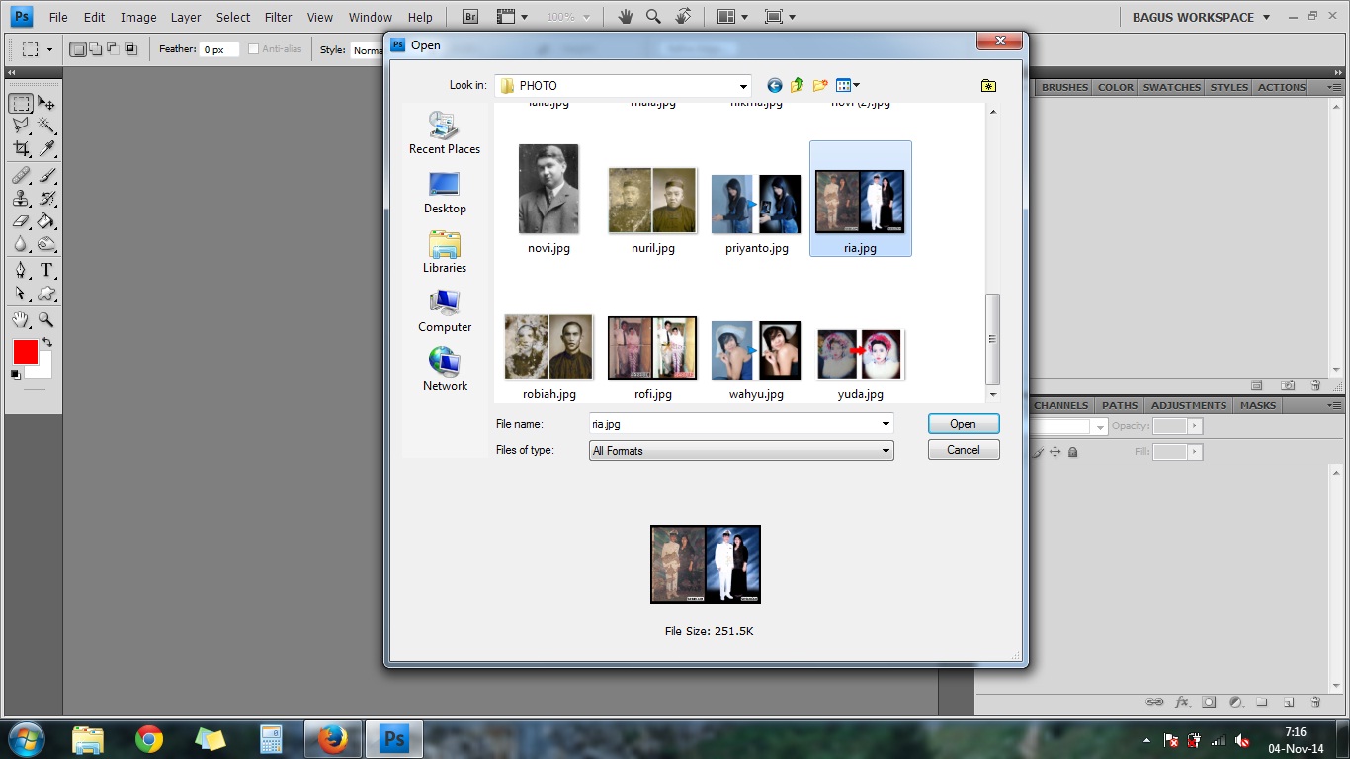Pick the Magic Wand tool
This screenshot has height=759, width=1350.
point(46,125)
